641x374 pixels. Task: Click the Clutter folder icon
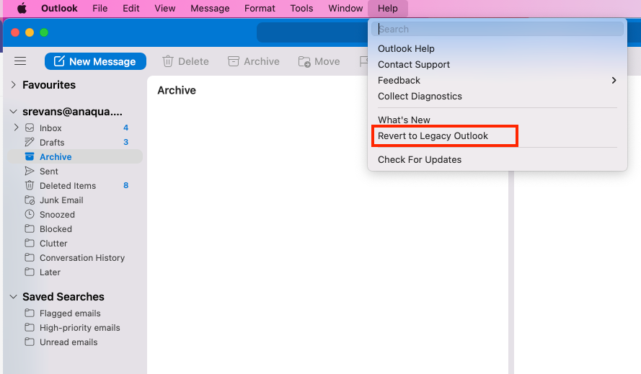point(30,243)
